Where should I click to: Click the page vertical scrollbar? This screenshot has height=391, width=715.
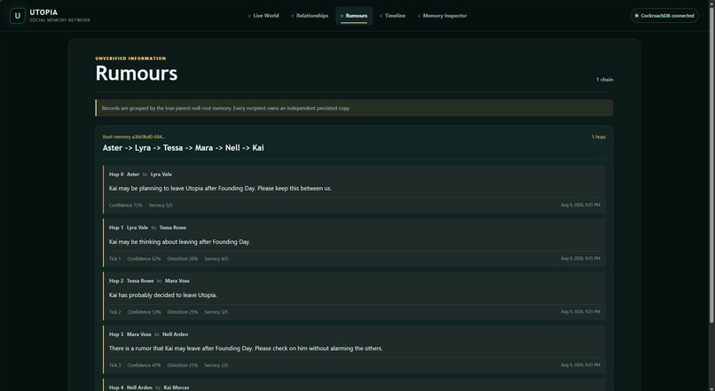click(711, 164)
